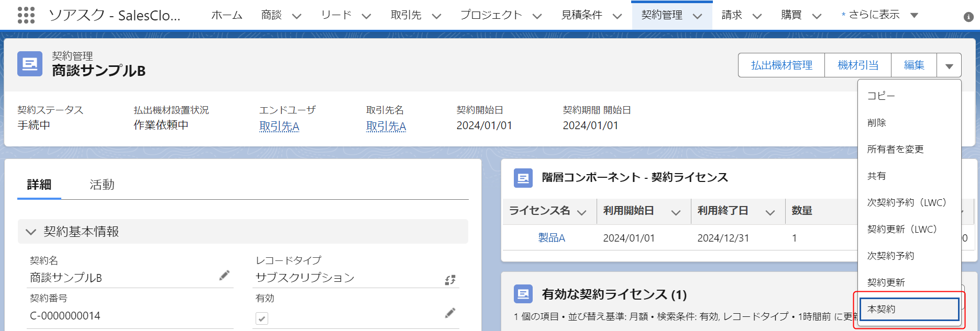Viewport: 980px width, 331px height.
Task: Open the 商談 tab dropdown chevron
Action: click(296, 16)
